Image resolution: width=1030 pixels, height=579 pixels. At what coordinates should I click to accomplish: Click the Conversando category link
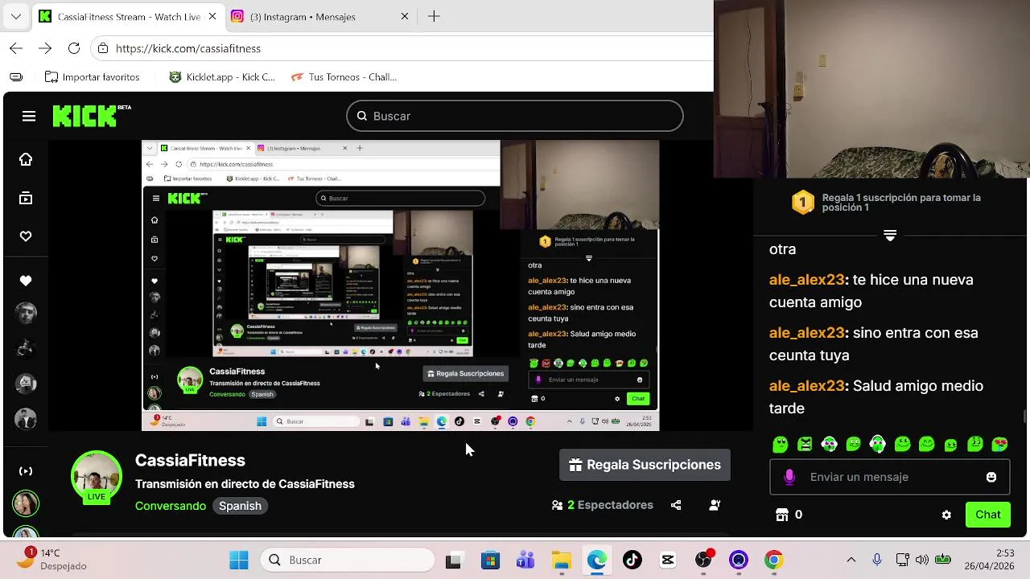pyautogui.click(x=171, y=506)
